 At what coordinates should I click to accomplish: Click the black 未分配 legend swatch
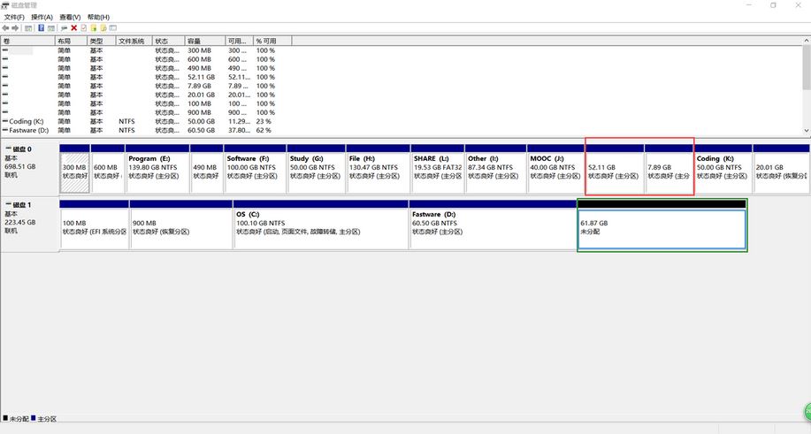5,418
